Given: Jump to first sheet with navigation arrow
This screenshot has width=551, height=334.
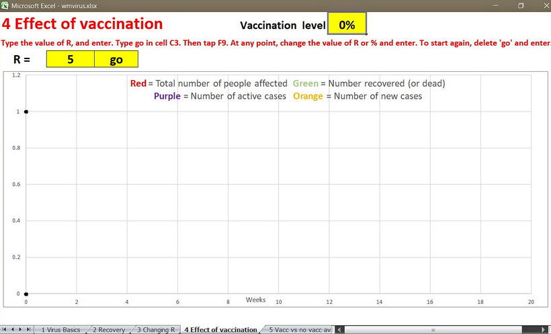Looking at the screenshot, I should point(5,329).
